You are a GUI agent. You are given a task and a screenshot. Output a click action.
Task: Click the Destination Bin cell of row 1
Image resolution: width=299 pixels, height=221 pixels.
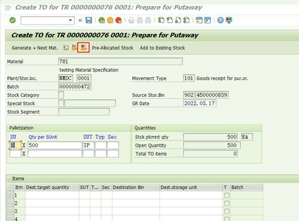(x=136, y=195)
